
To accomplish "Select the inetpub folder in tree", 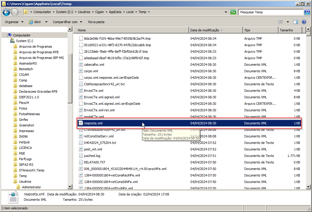I will [x=24, y=142].
